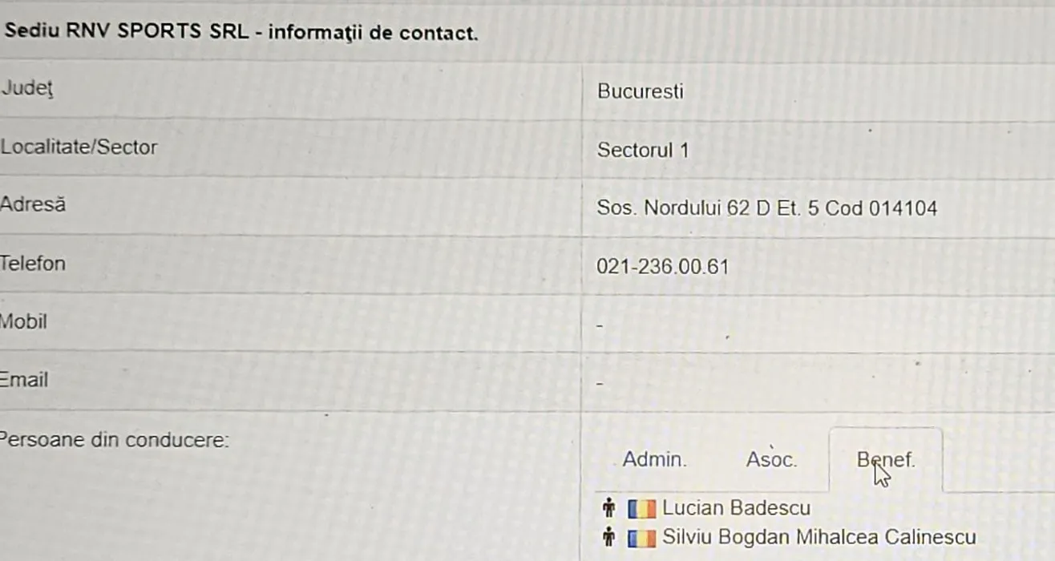Open Silviu Bogdan Mihalcea Calinescu's name link
This screenshot has width=1055, height=561.
(819, 537)
